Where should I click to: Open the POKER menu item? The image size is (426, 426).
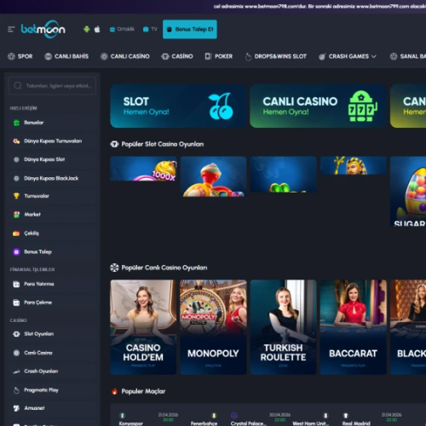pos(219,56)
